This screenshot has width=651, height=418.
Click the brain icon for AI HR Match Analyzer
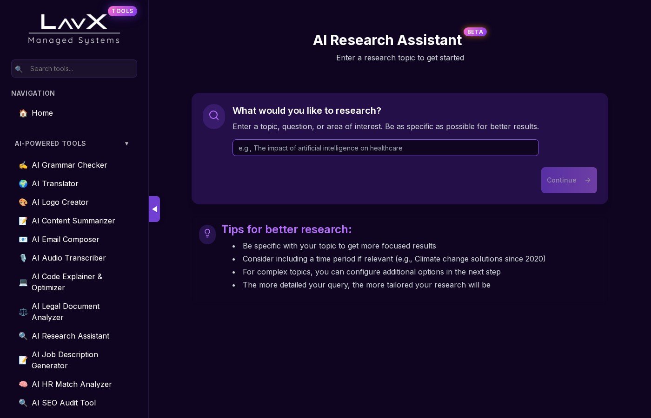[x=23, y=384]
